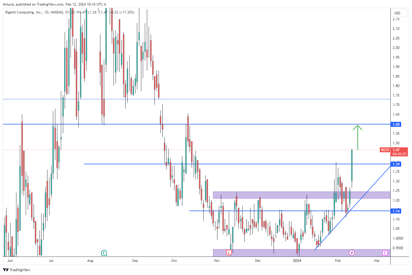Viewport: 412px width, 275px height.
Task: Click the Aug label on time axis
Action: (90, 261)
